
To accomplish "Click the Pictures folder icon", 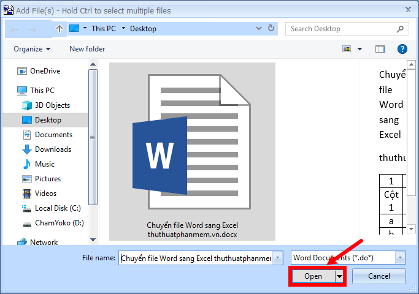I will (x=27, y=179).
